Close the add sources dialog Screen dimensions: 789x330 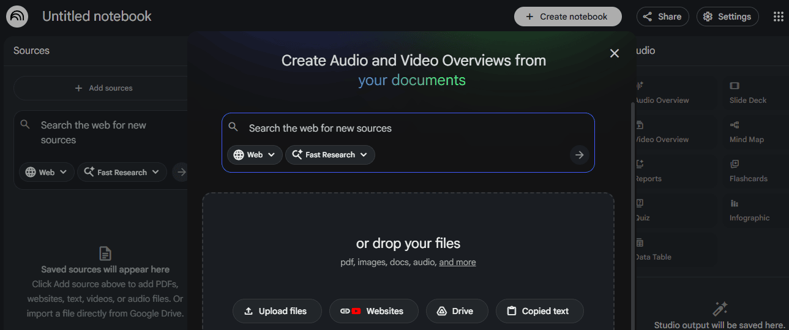615,53
